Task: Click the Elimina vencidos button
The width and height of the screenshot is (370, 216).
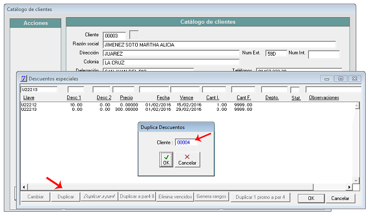Action: [175, 196]
